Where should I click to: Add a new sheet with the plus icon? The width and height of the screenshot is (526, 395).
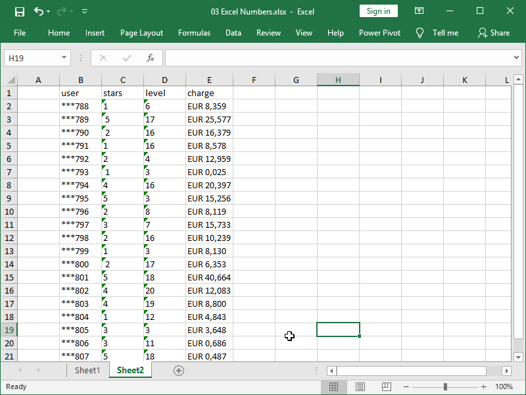pyautogui.click(x=178, y=371)
